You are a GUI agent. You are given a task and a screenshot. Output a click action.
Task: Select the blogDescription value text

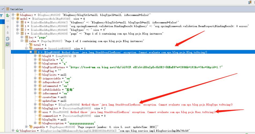pos(82,123)
